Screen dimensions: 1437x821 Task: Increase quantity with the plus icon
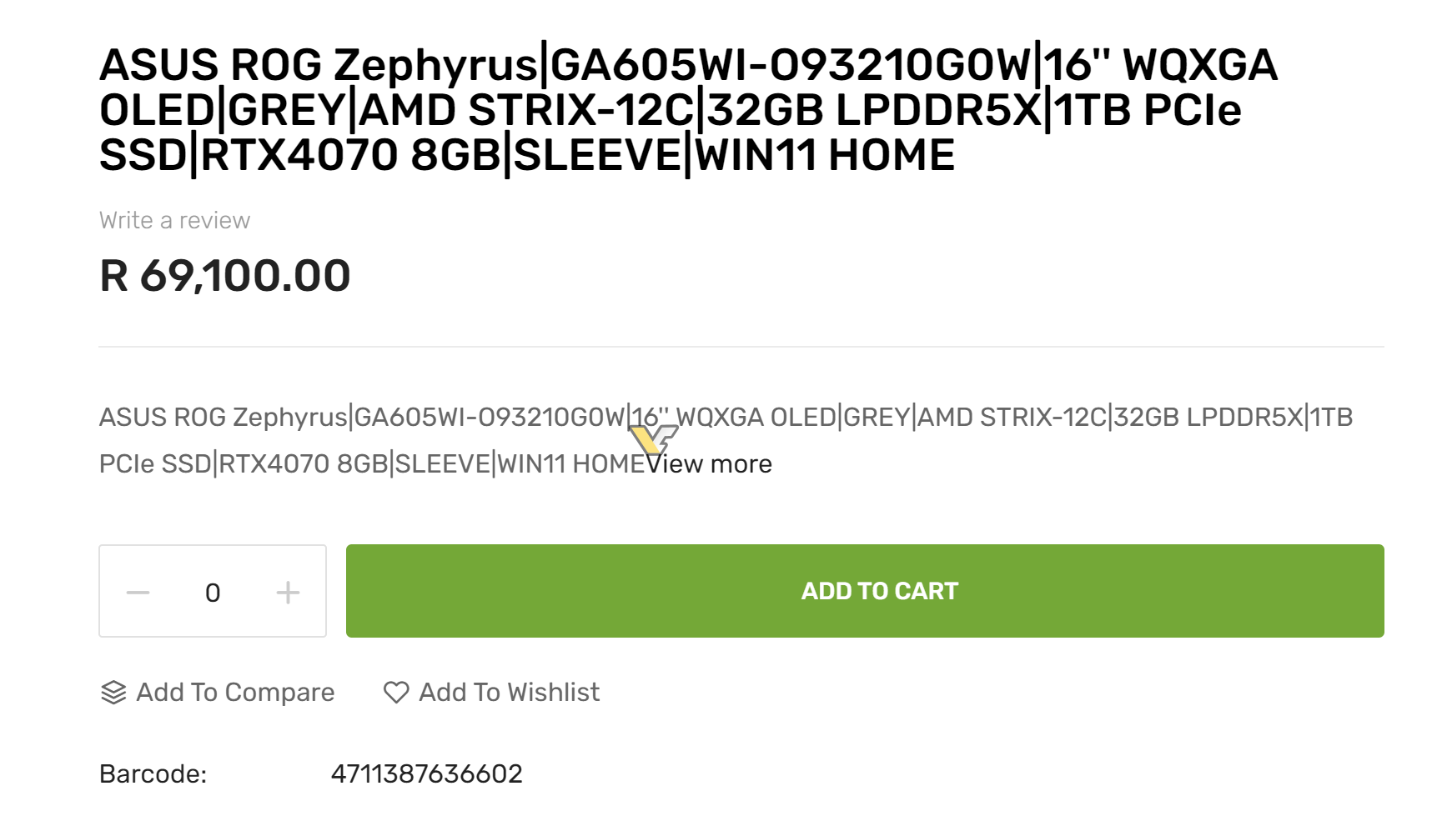tap(288, 593)
